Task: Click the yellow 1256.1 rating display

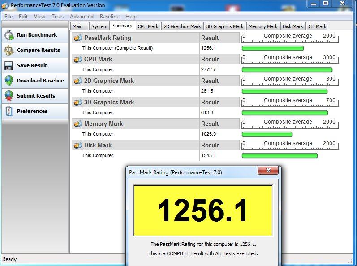Action: [x=203, y=210]
